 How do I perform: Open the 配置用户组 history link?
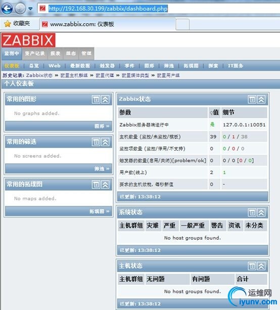pyautogui.click(x=168, y=75)
